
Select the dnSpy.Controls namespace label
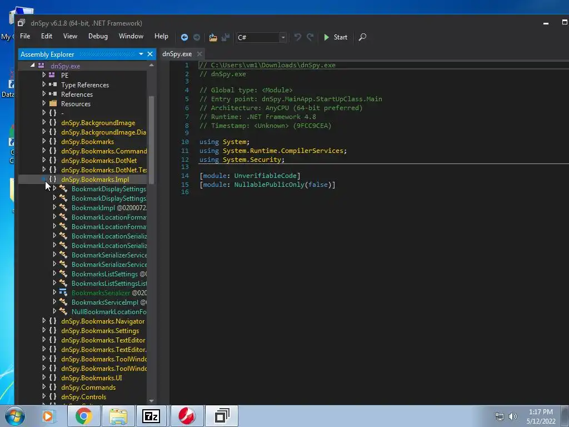pyautogui.click(x=84, y=397)
